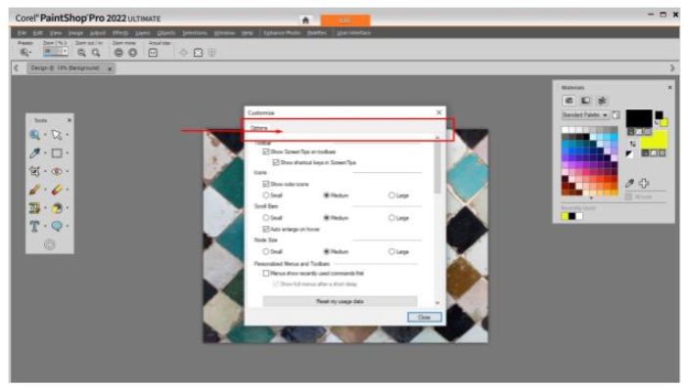This screenshot has height=387, width=685.
Task: Open the Effects menu
Action: coord(120,32)
